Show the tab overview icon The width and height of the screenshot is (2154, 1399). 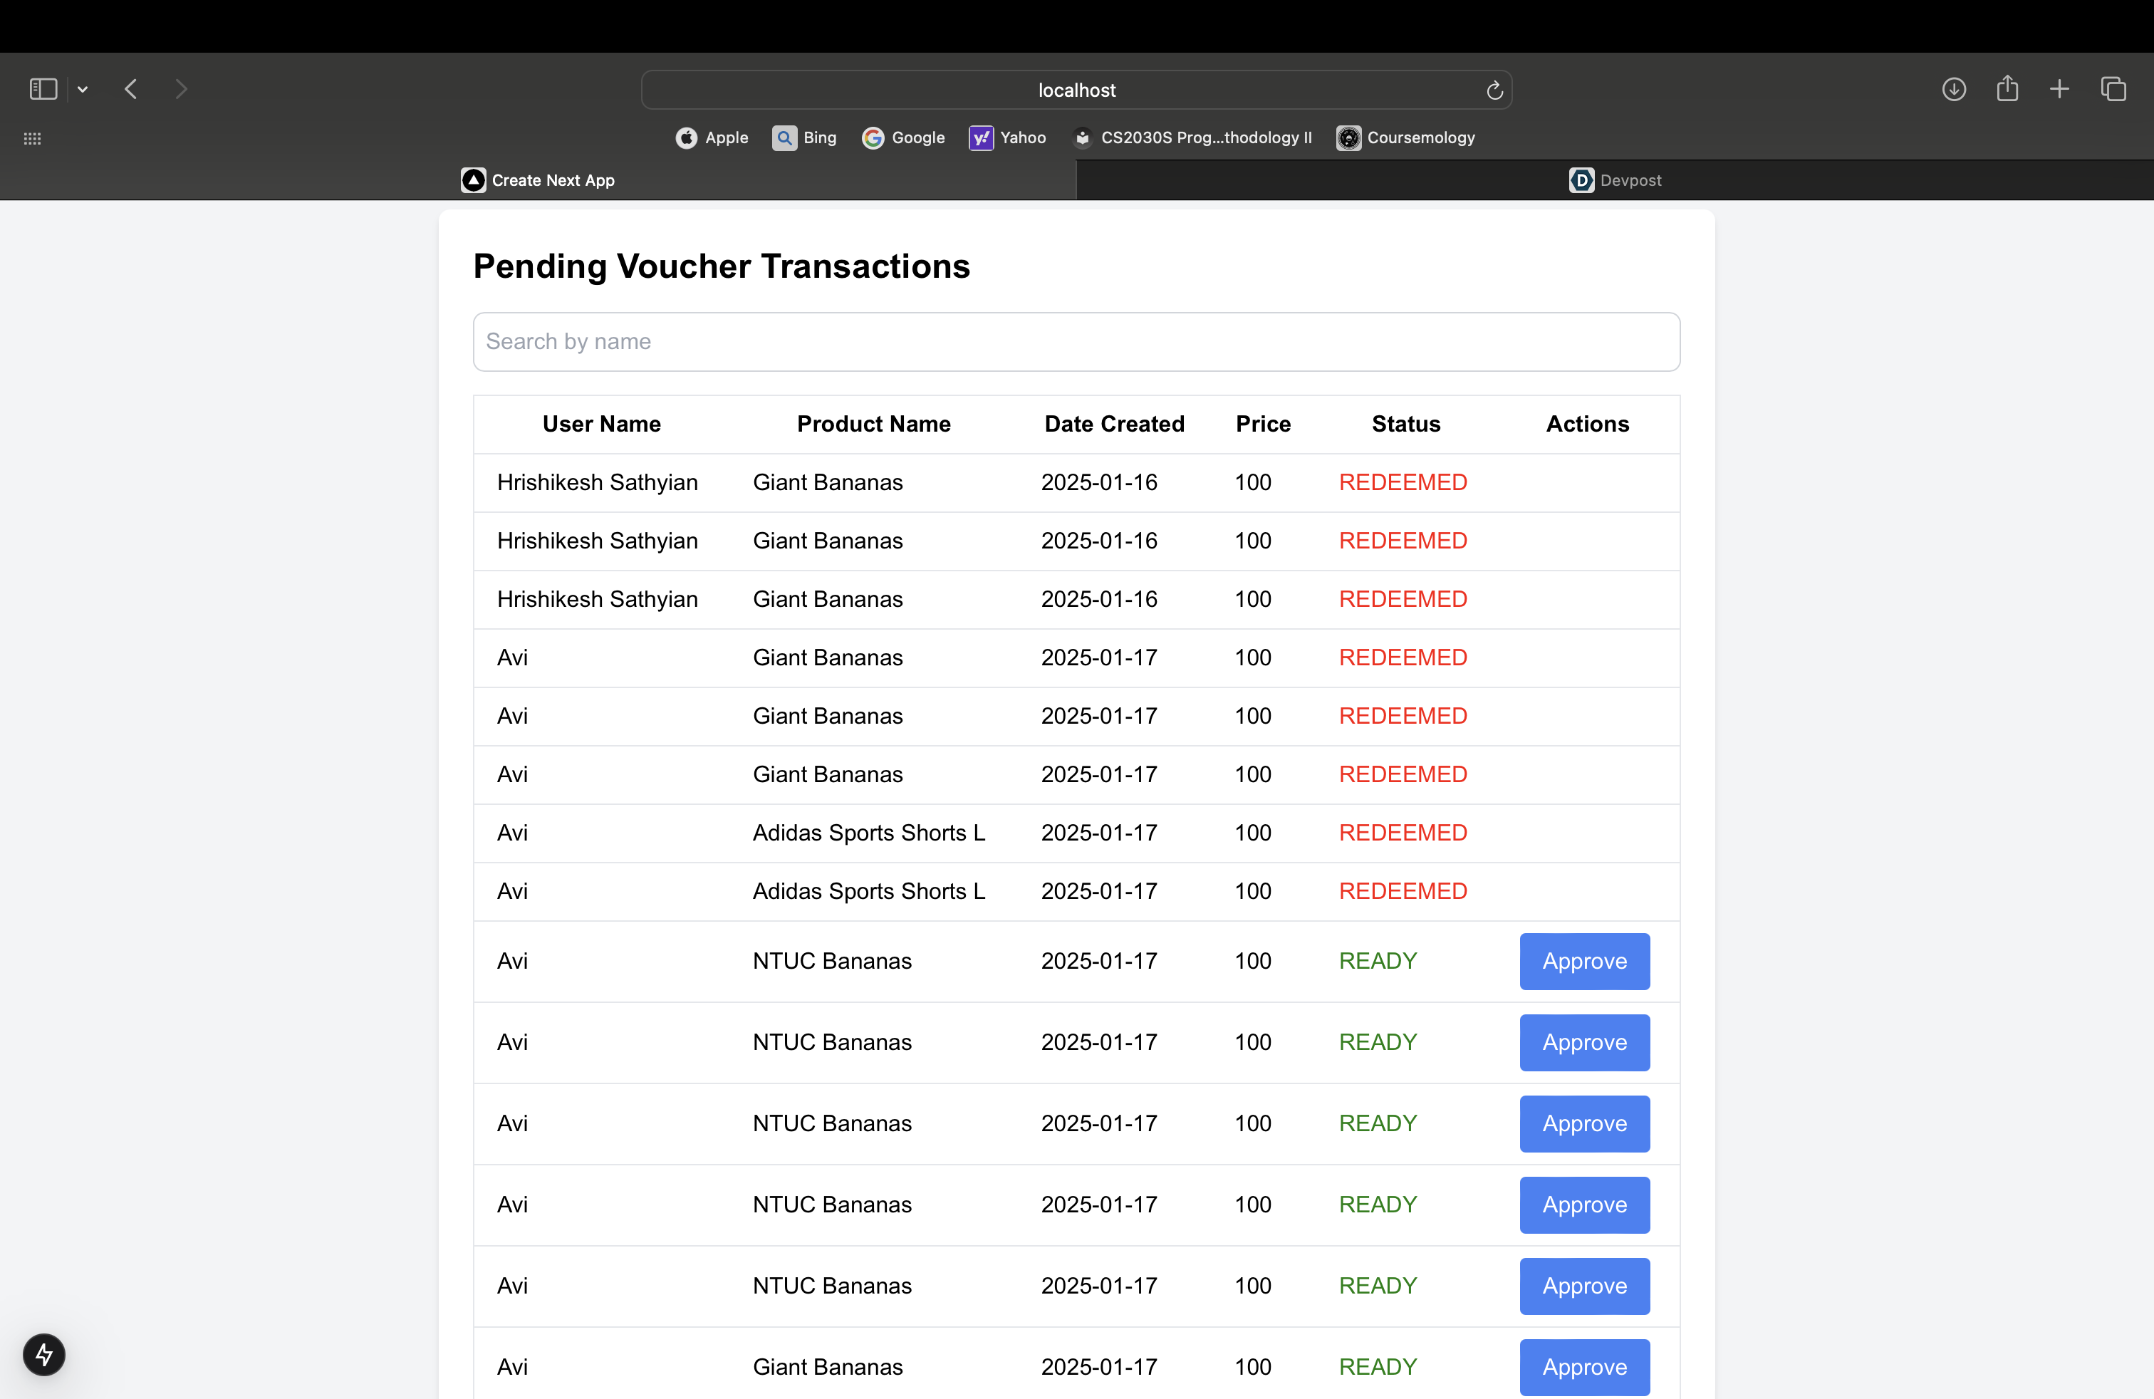tap(2113, 88)
